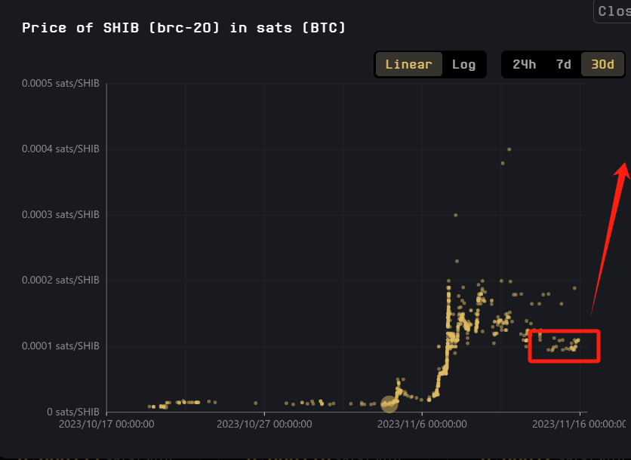Click the '2023/10/17 00:00:00' date label
631x460 pixels.
[x=106, y=425]
